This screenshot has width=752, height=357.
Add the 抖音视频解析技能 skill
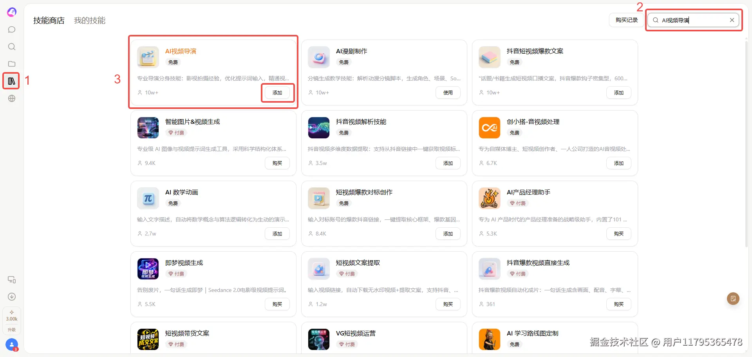point(448,163)
